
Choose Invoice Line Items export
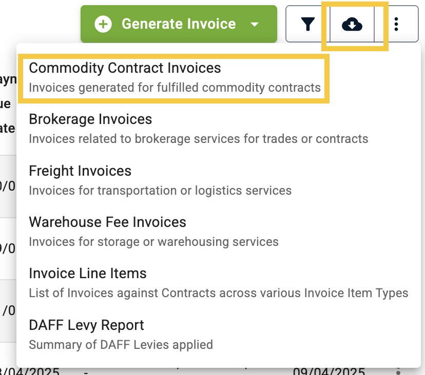click(219, 283)
